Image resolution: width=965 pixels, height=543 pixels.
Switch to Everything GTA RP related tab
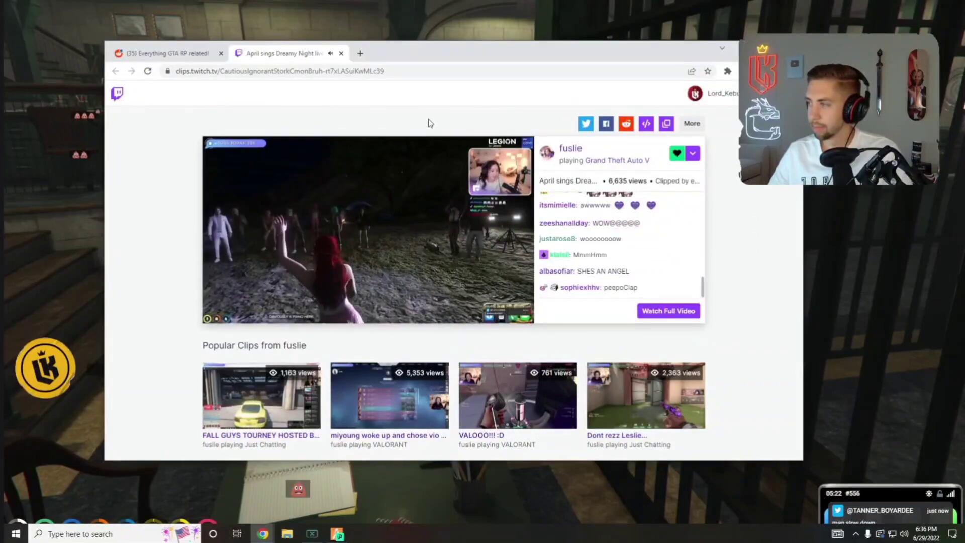(x=167, y=53)
